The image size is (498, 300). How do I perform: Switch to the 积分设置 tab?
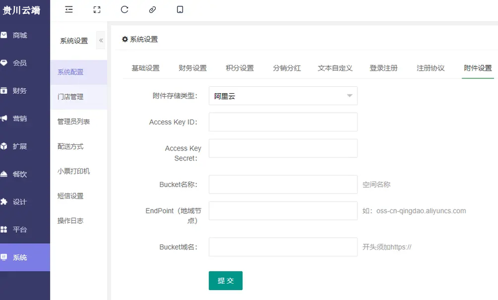point(240,68)
